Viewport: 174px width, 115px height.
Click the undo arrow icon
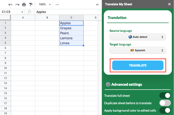coord(10,5)
